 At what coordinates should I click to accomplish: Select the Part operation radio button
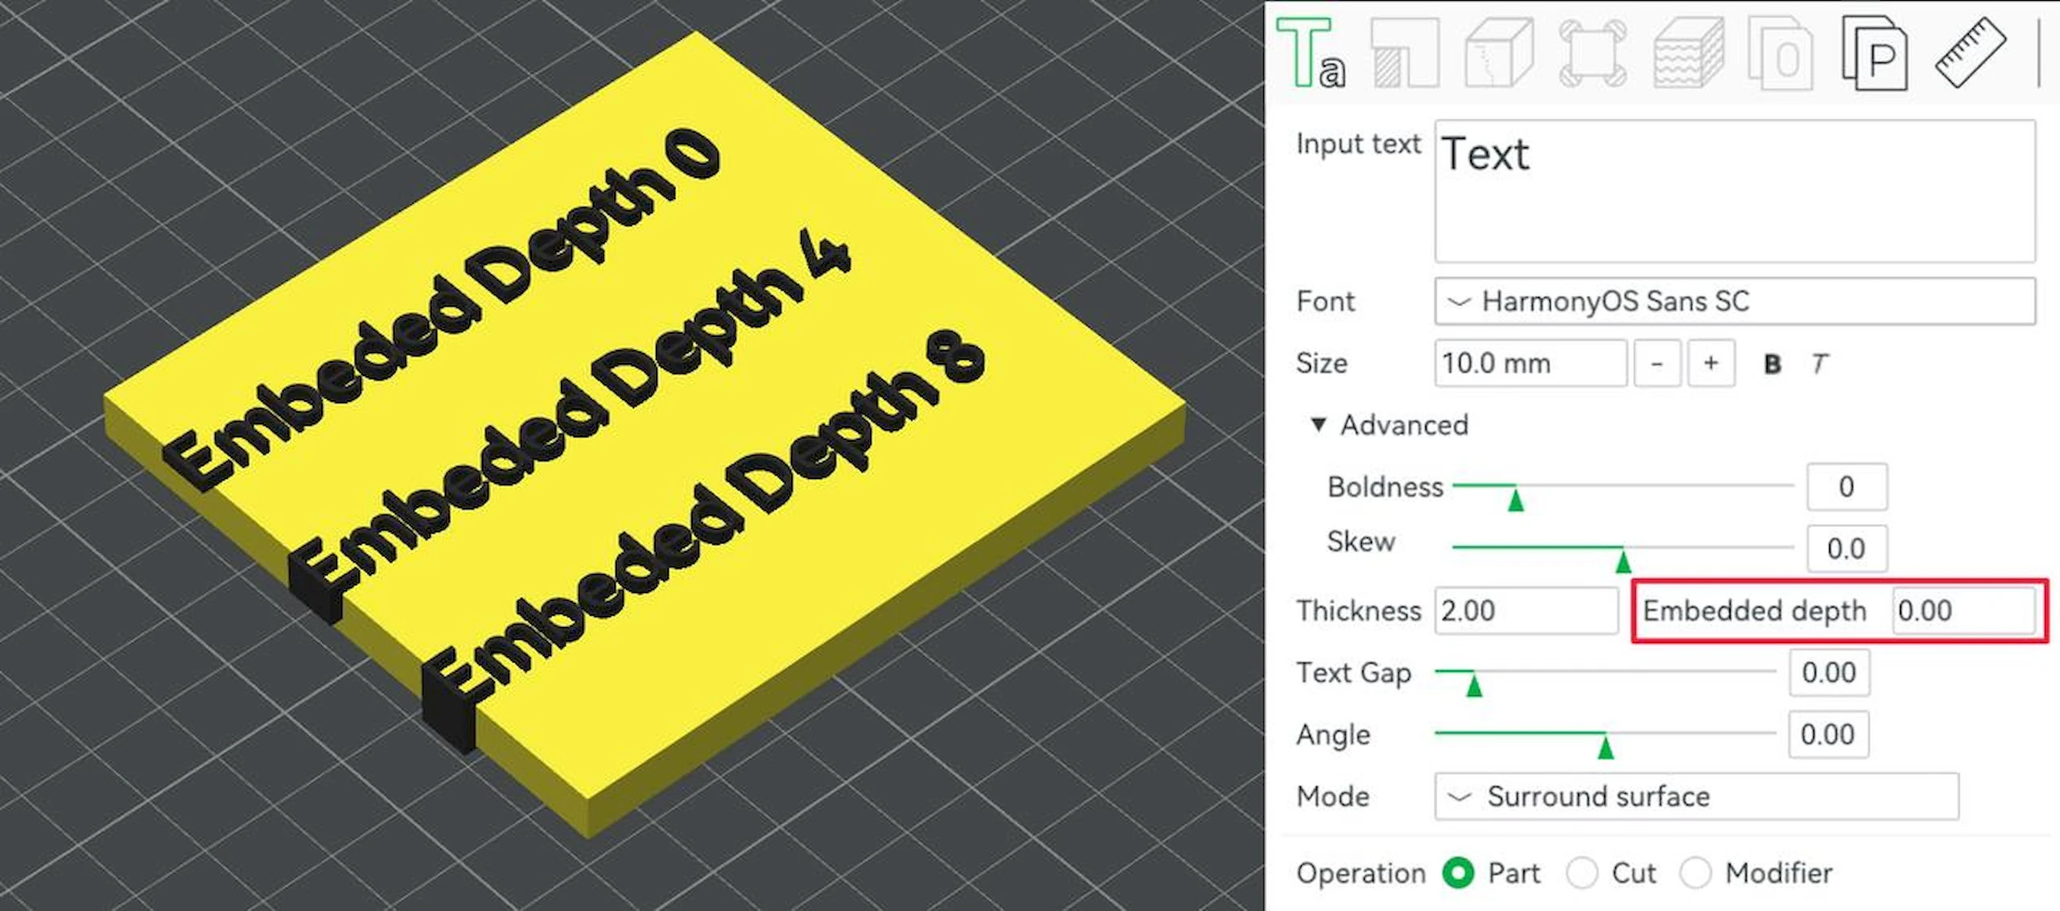pos(1457,872)
